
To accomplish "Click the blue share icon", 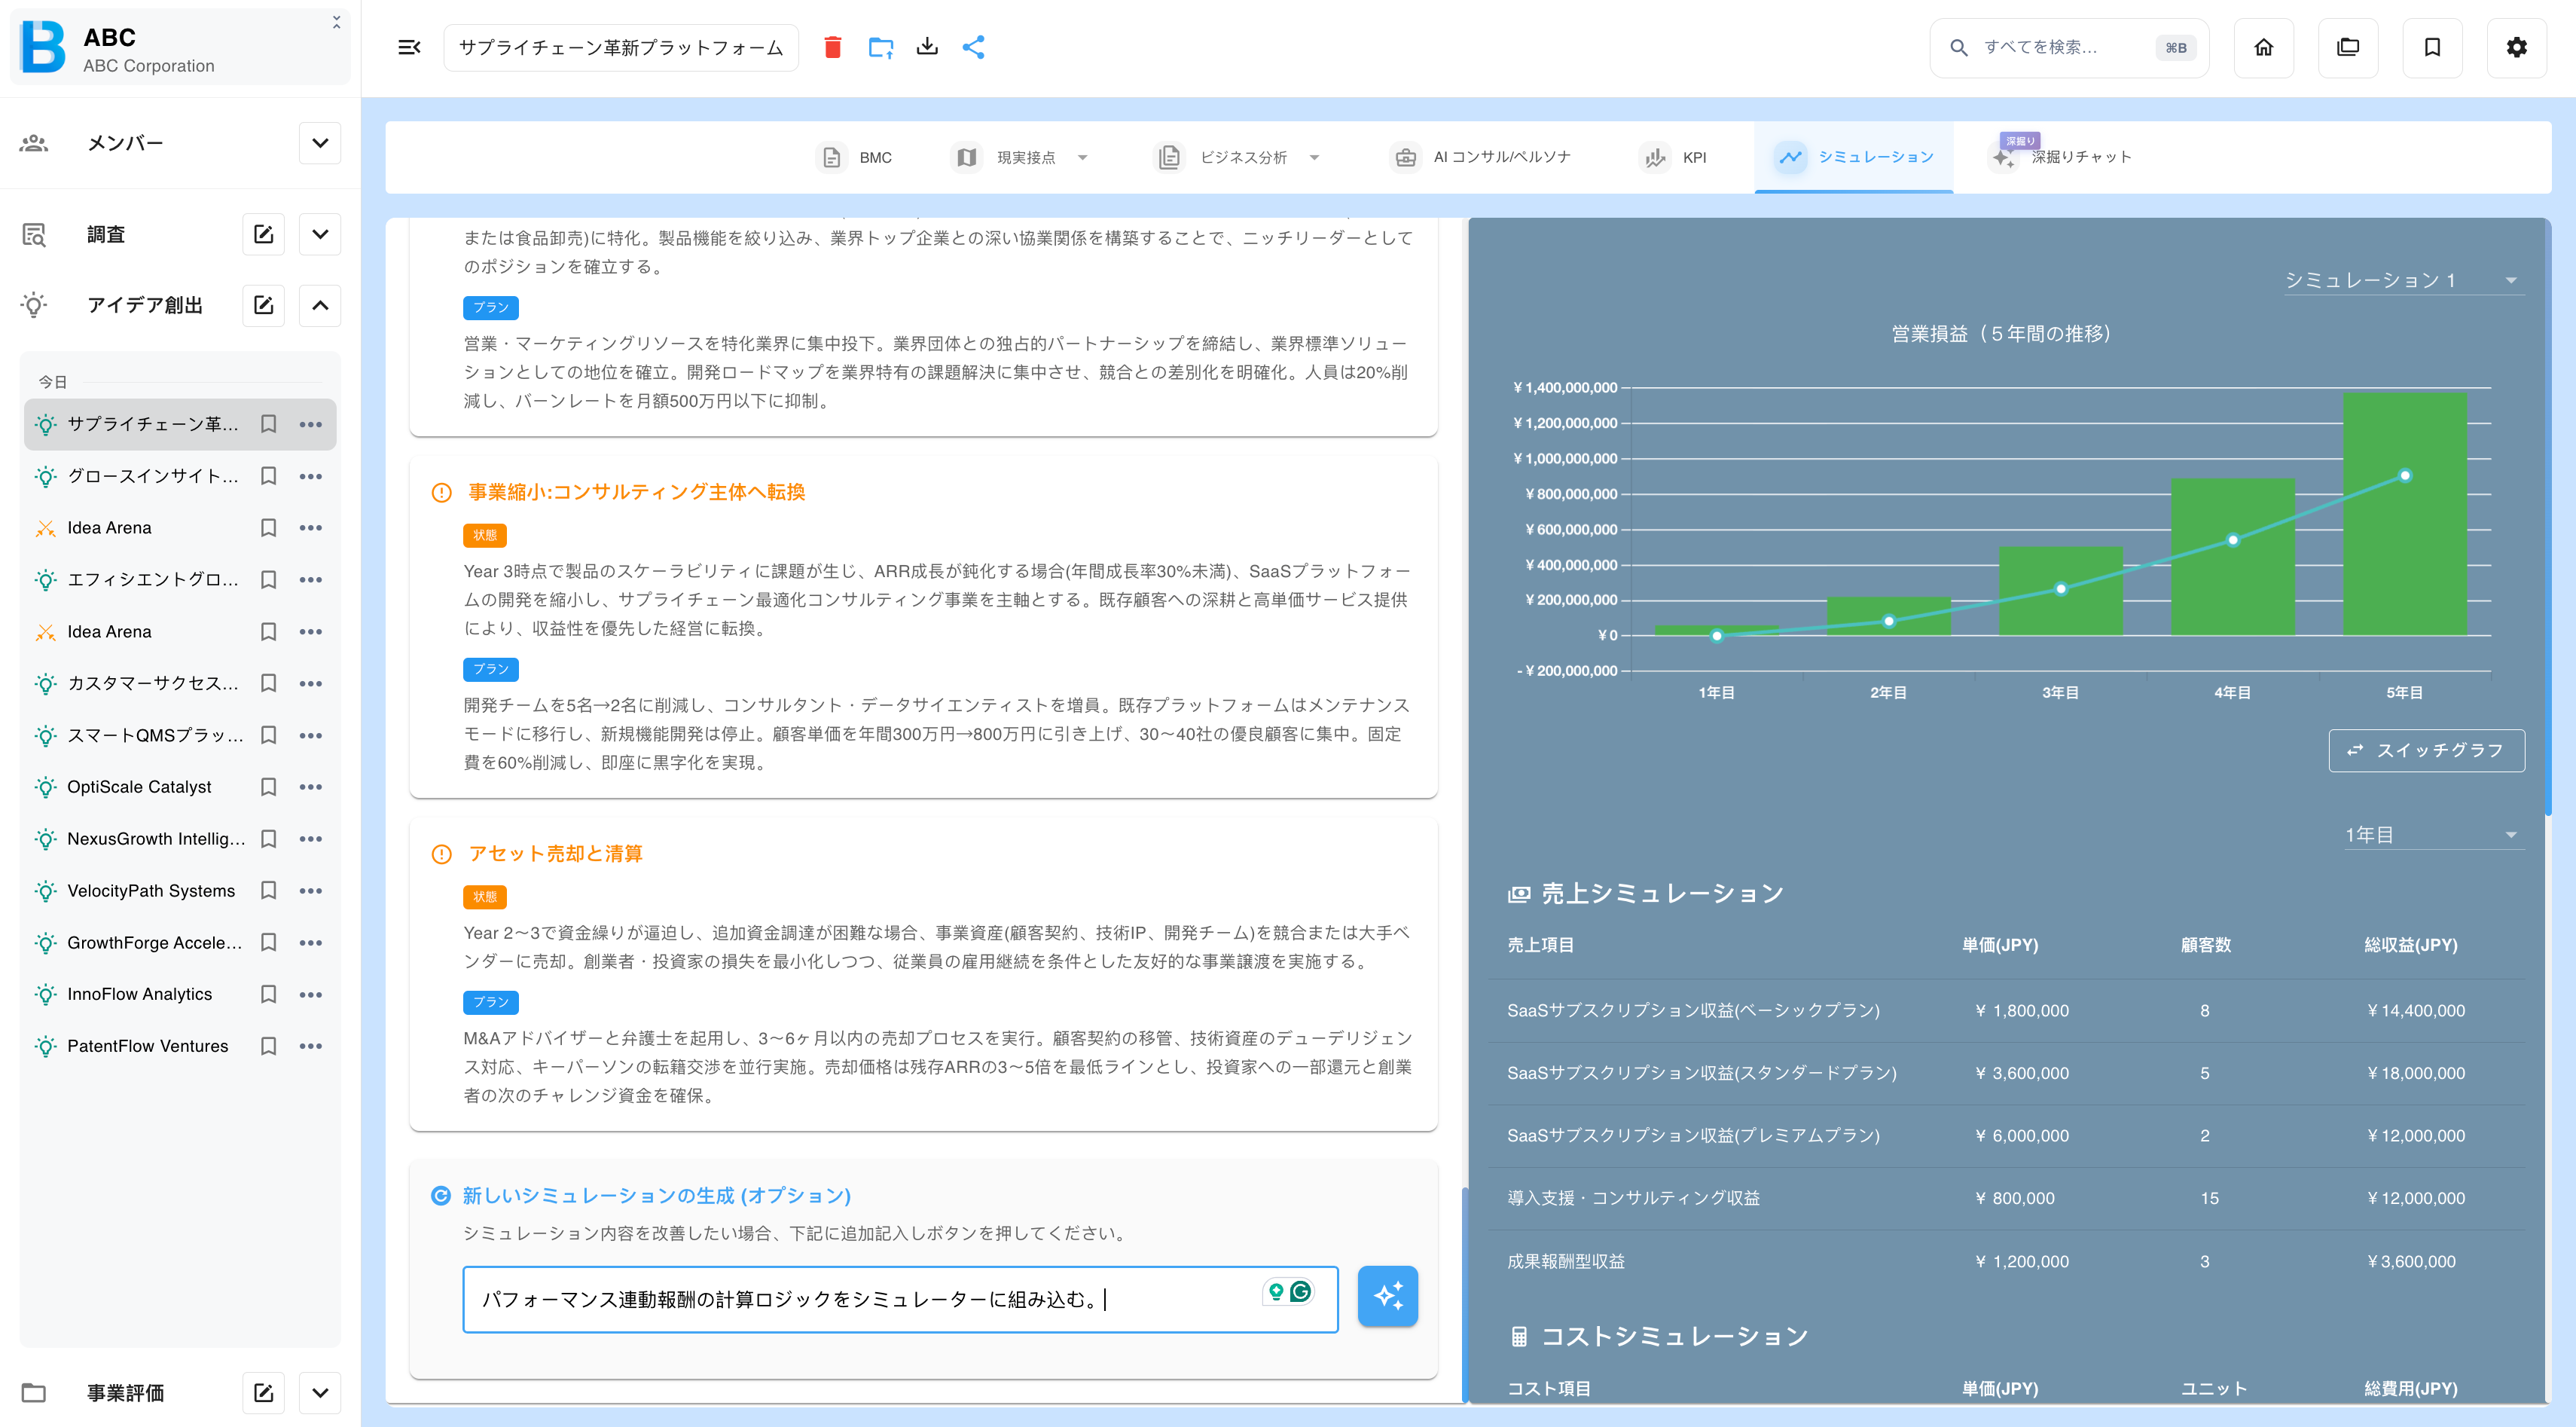I will pos(974,47).
